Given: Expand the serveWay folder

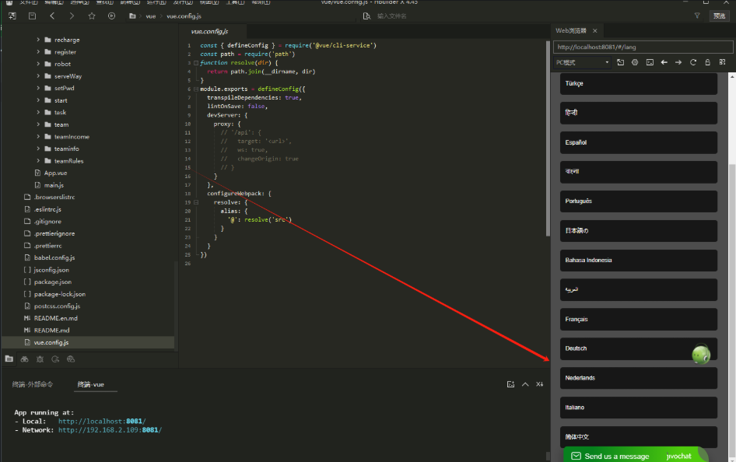Looking at the screenshot, I should (38, 76).
